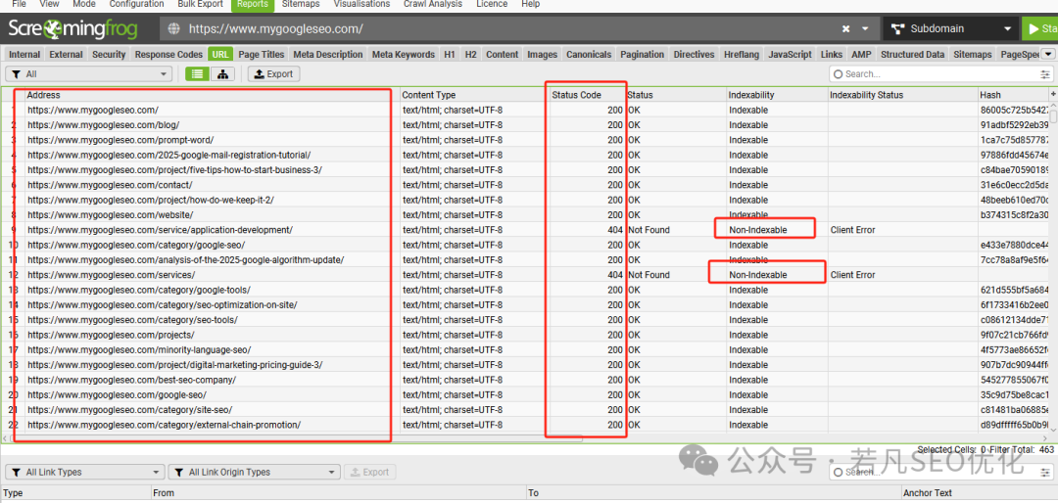Screen dimensions: 1058x503
Task: Click the globe icon beside the URL
Action: (174, 29)
